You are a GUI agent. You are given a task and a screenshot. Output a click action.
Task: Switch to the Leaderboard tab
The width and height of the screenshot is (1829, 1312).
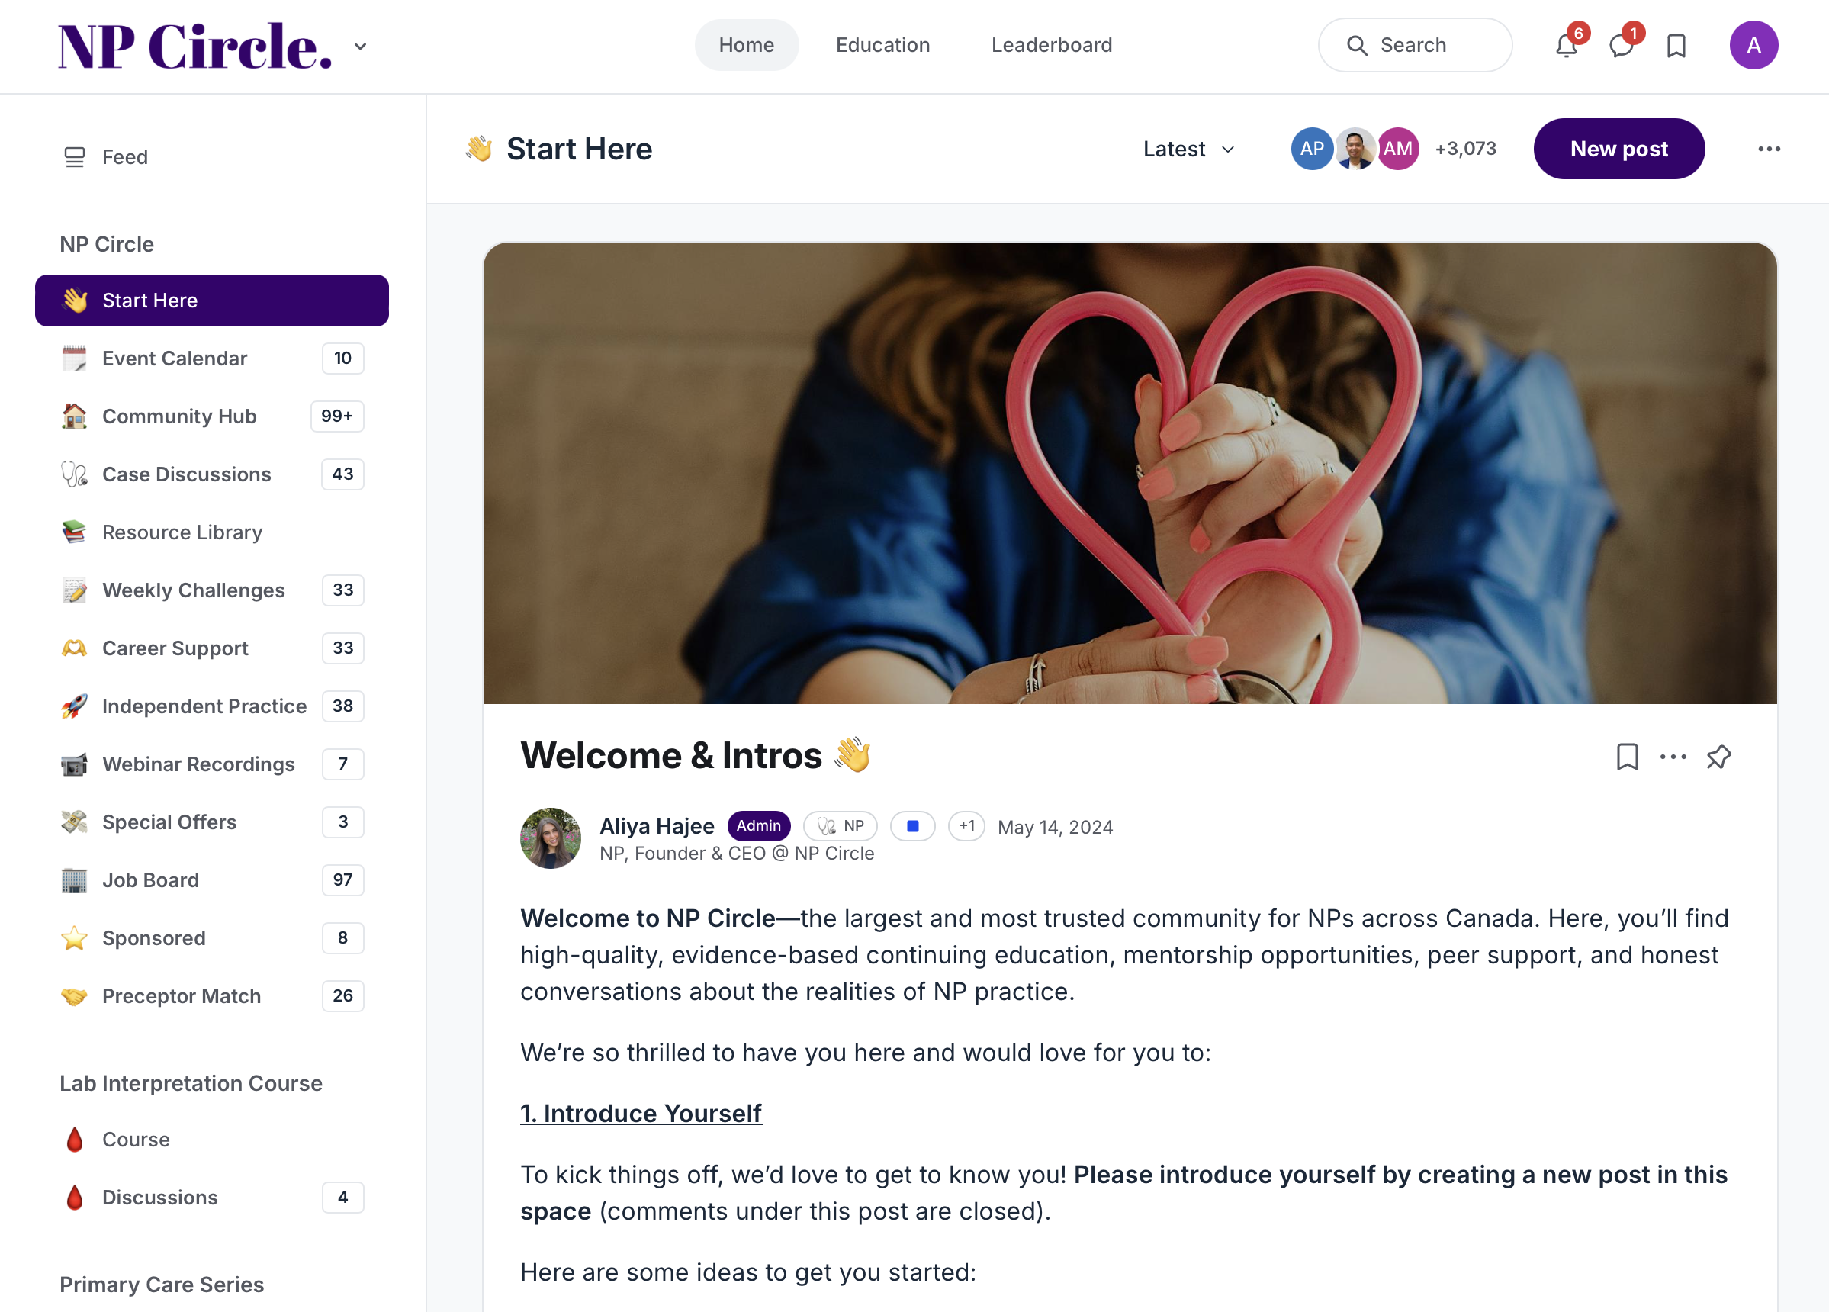click(x=1052, y=45)
